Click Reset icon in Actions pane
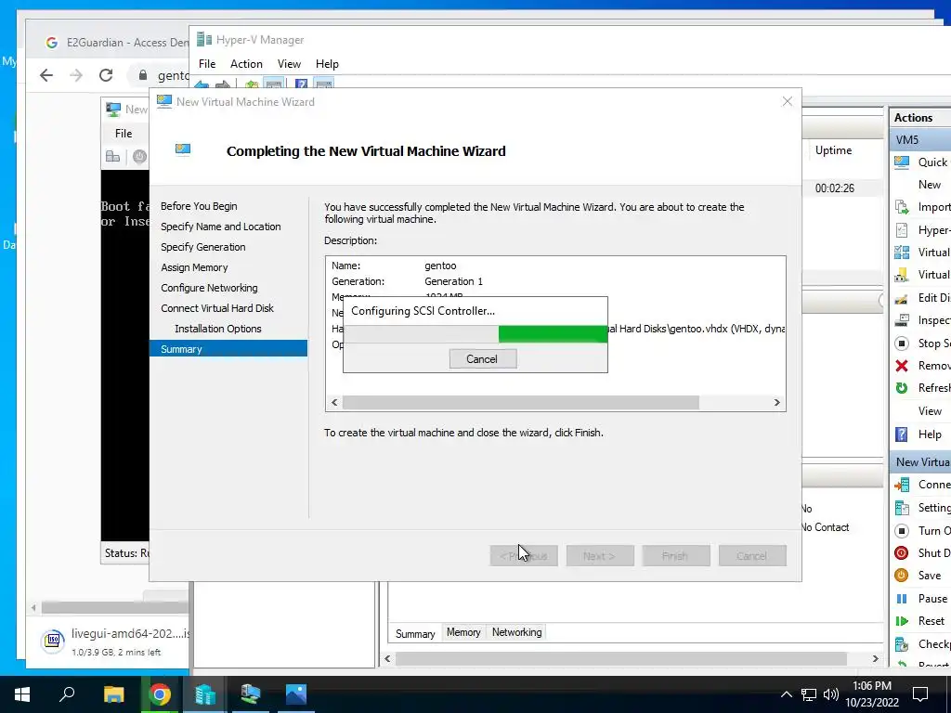 pyautogui.click(x=902, y=621)
